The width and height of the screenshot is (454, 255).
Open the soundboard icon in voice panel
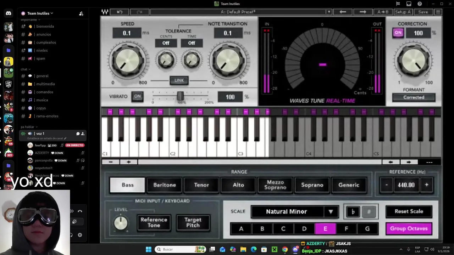coord(74,221)
